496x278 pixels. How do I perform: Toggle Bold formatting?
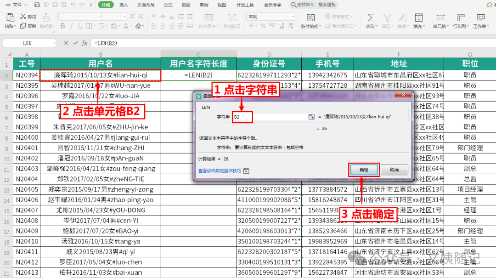pos(62,26)
